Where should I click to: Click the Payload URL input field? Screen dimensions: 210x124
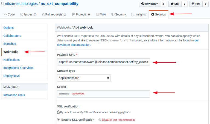[103, 62]
